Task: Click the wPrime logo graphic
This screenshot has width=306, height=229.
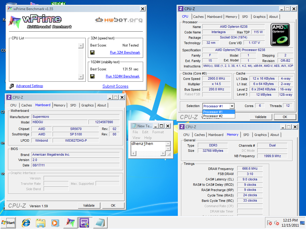Action: [40, 22]
